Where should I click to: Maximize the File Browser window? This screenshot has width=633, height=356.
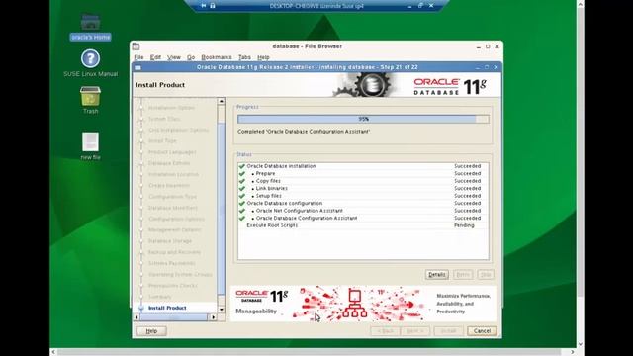pos(488,46)
